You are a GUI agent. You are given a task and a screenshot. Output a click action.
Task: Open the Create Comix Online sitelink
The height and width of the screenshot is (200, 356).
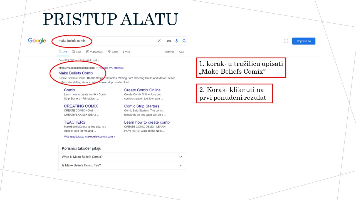coord(142,90)
